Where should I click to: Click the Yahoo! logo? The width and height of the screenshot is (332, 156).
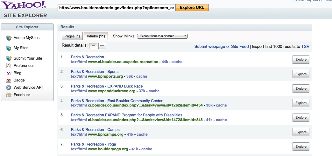(24, 5)
